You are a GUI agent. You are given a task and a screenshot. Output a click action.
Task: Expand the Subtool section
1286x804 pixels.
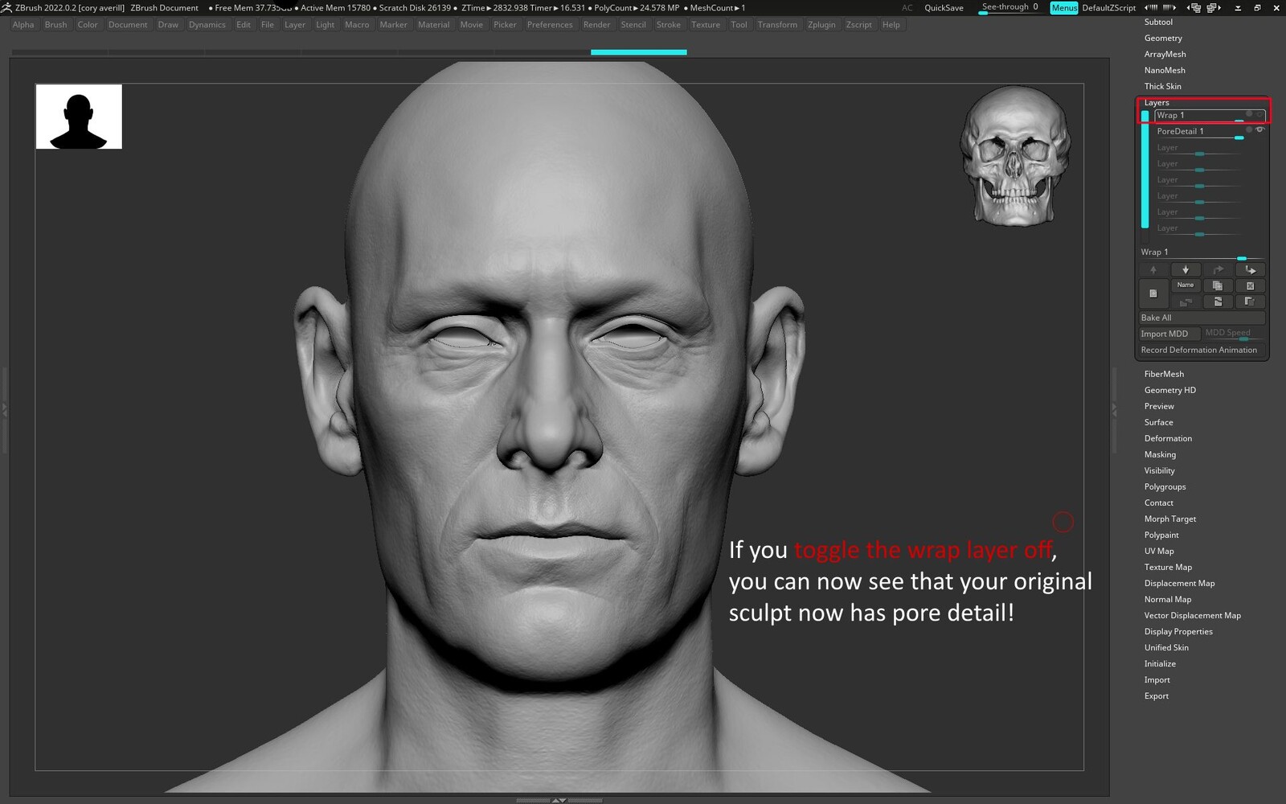1158,23
